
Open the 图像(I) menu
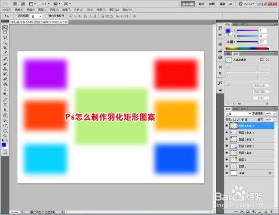tap(31, 9)
